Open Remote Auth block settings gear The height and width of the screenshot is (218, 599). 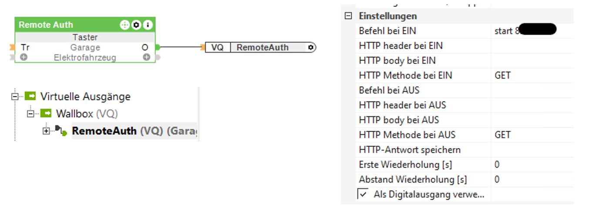[x=136, y=25]
